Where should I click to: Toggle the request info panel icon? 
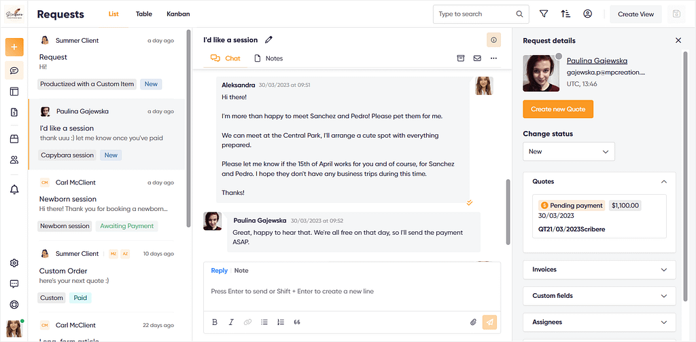point(493,40)
